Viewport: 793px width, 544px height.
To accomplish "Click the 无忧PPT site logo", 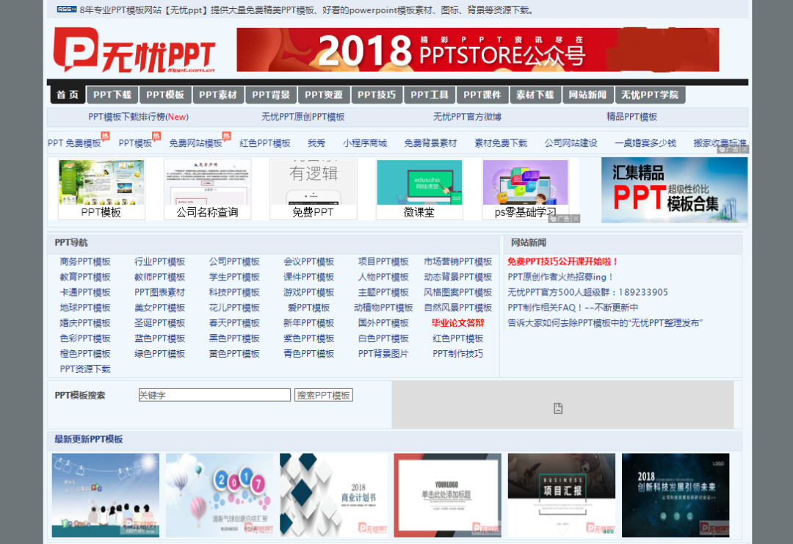I will point(134,49).
